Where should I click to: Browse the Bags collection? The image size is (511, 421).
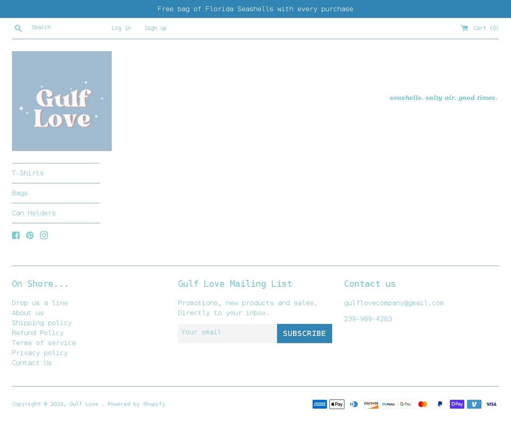pos(20,193)
